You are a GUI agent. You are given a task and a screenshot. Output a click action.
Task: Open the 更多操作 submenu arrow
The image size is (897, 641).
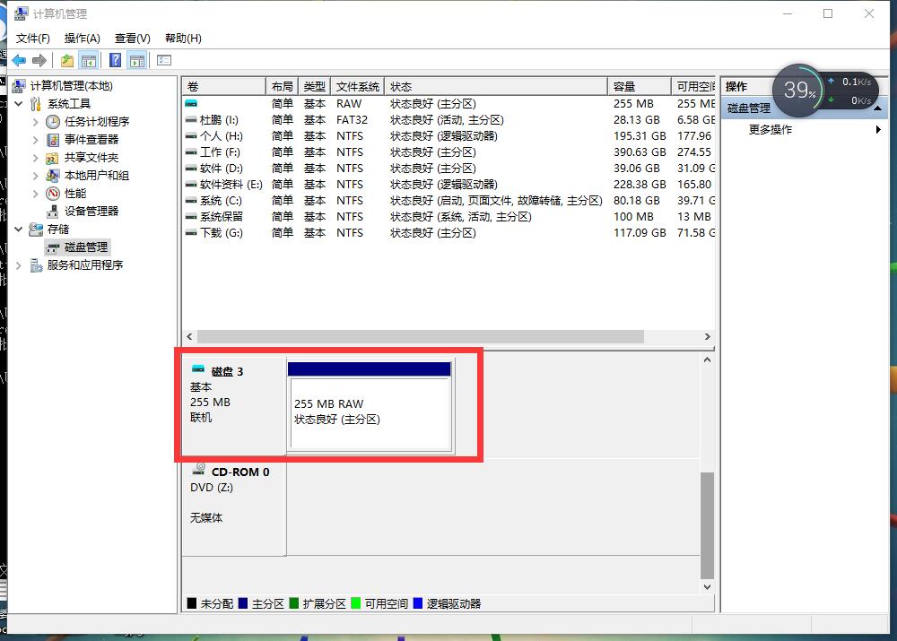[x=879, y=128]
